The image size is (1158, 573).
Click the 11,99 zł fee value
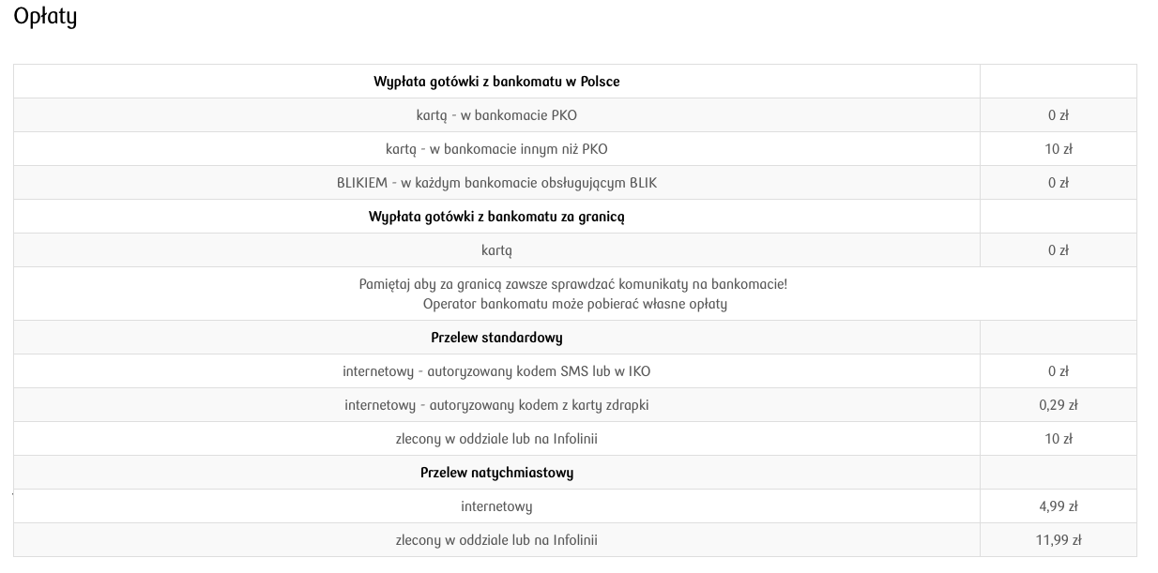(x=1058, y=540)
